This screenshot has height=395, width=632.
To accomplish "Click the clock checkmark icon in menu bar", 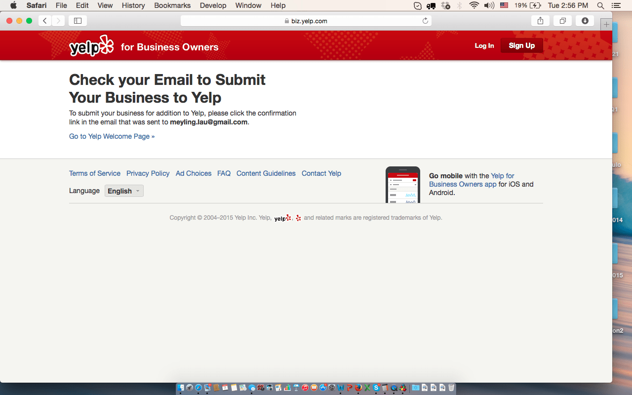I will pyautogui.click(x=418, y=5).
